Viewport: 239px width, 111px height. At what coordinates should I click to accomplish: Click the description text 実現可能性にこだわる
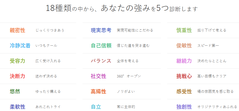(x=135, y=30)
